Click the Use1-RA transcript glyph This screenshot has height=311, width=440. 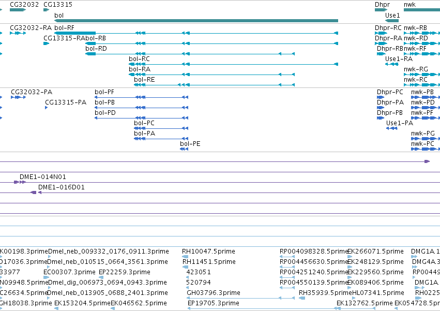tap(392, 64)
